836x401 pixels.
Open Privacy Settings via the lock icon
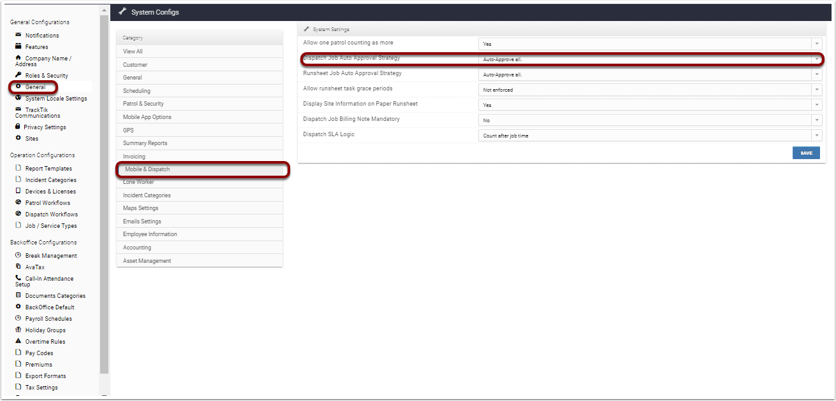pyautogui.click(x=17, y=127)
